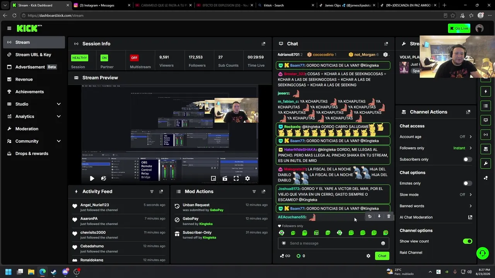This screenshot has height=278, width=495.
Task: Open AI Chat Moderation link
Action: [x=436, y=217]
